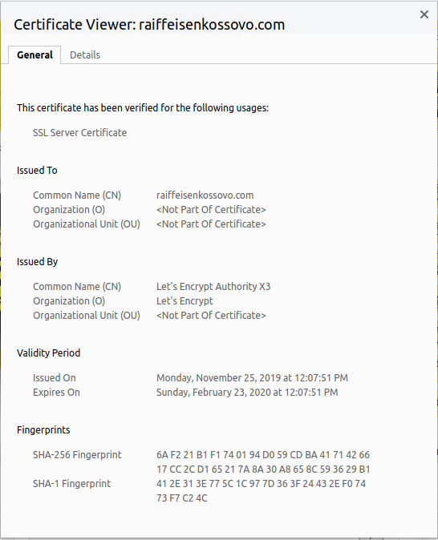Click the SHA-1 Fingerprint label
The width and height of the screenshot is (438, 540).
click(71, 484)
